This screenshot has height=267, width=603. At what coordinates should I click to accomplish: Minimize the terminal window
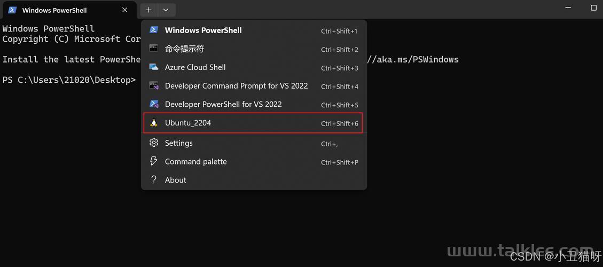[x=568, y=7]
